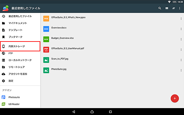Click the cloud icon for アカウントを追加

tap(3, 74)
